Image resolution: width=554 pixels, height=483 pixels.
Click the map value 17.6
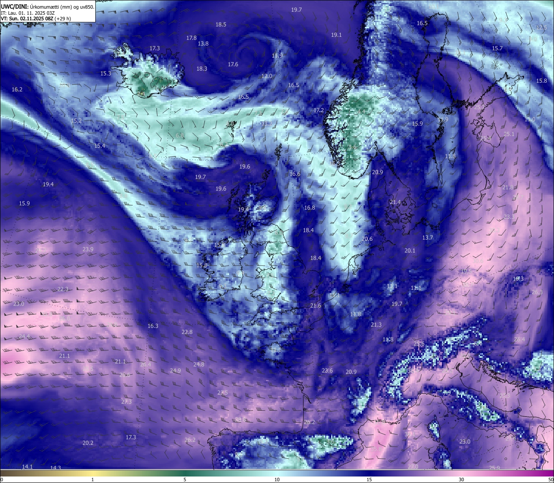(233, 65)
